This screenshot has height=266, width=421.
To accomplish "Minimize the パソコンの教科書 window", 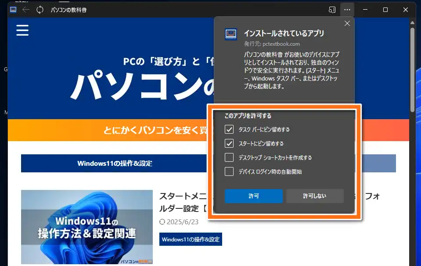I will coord(365,10).
